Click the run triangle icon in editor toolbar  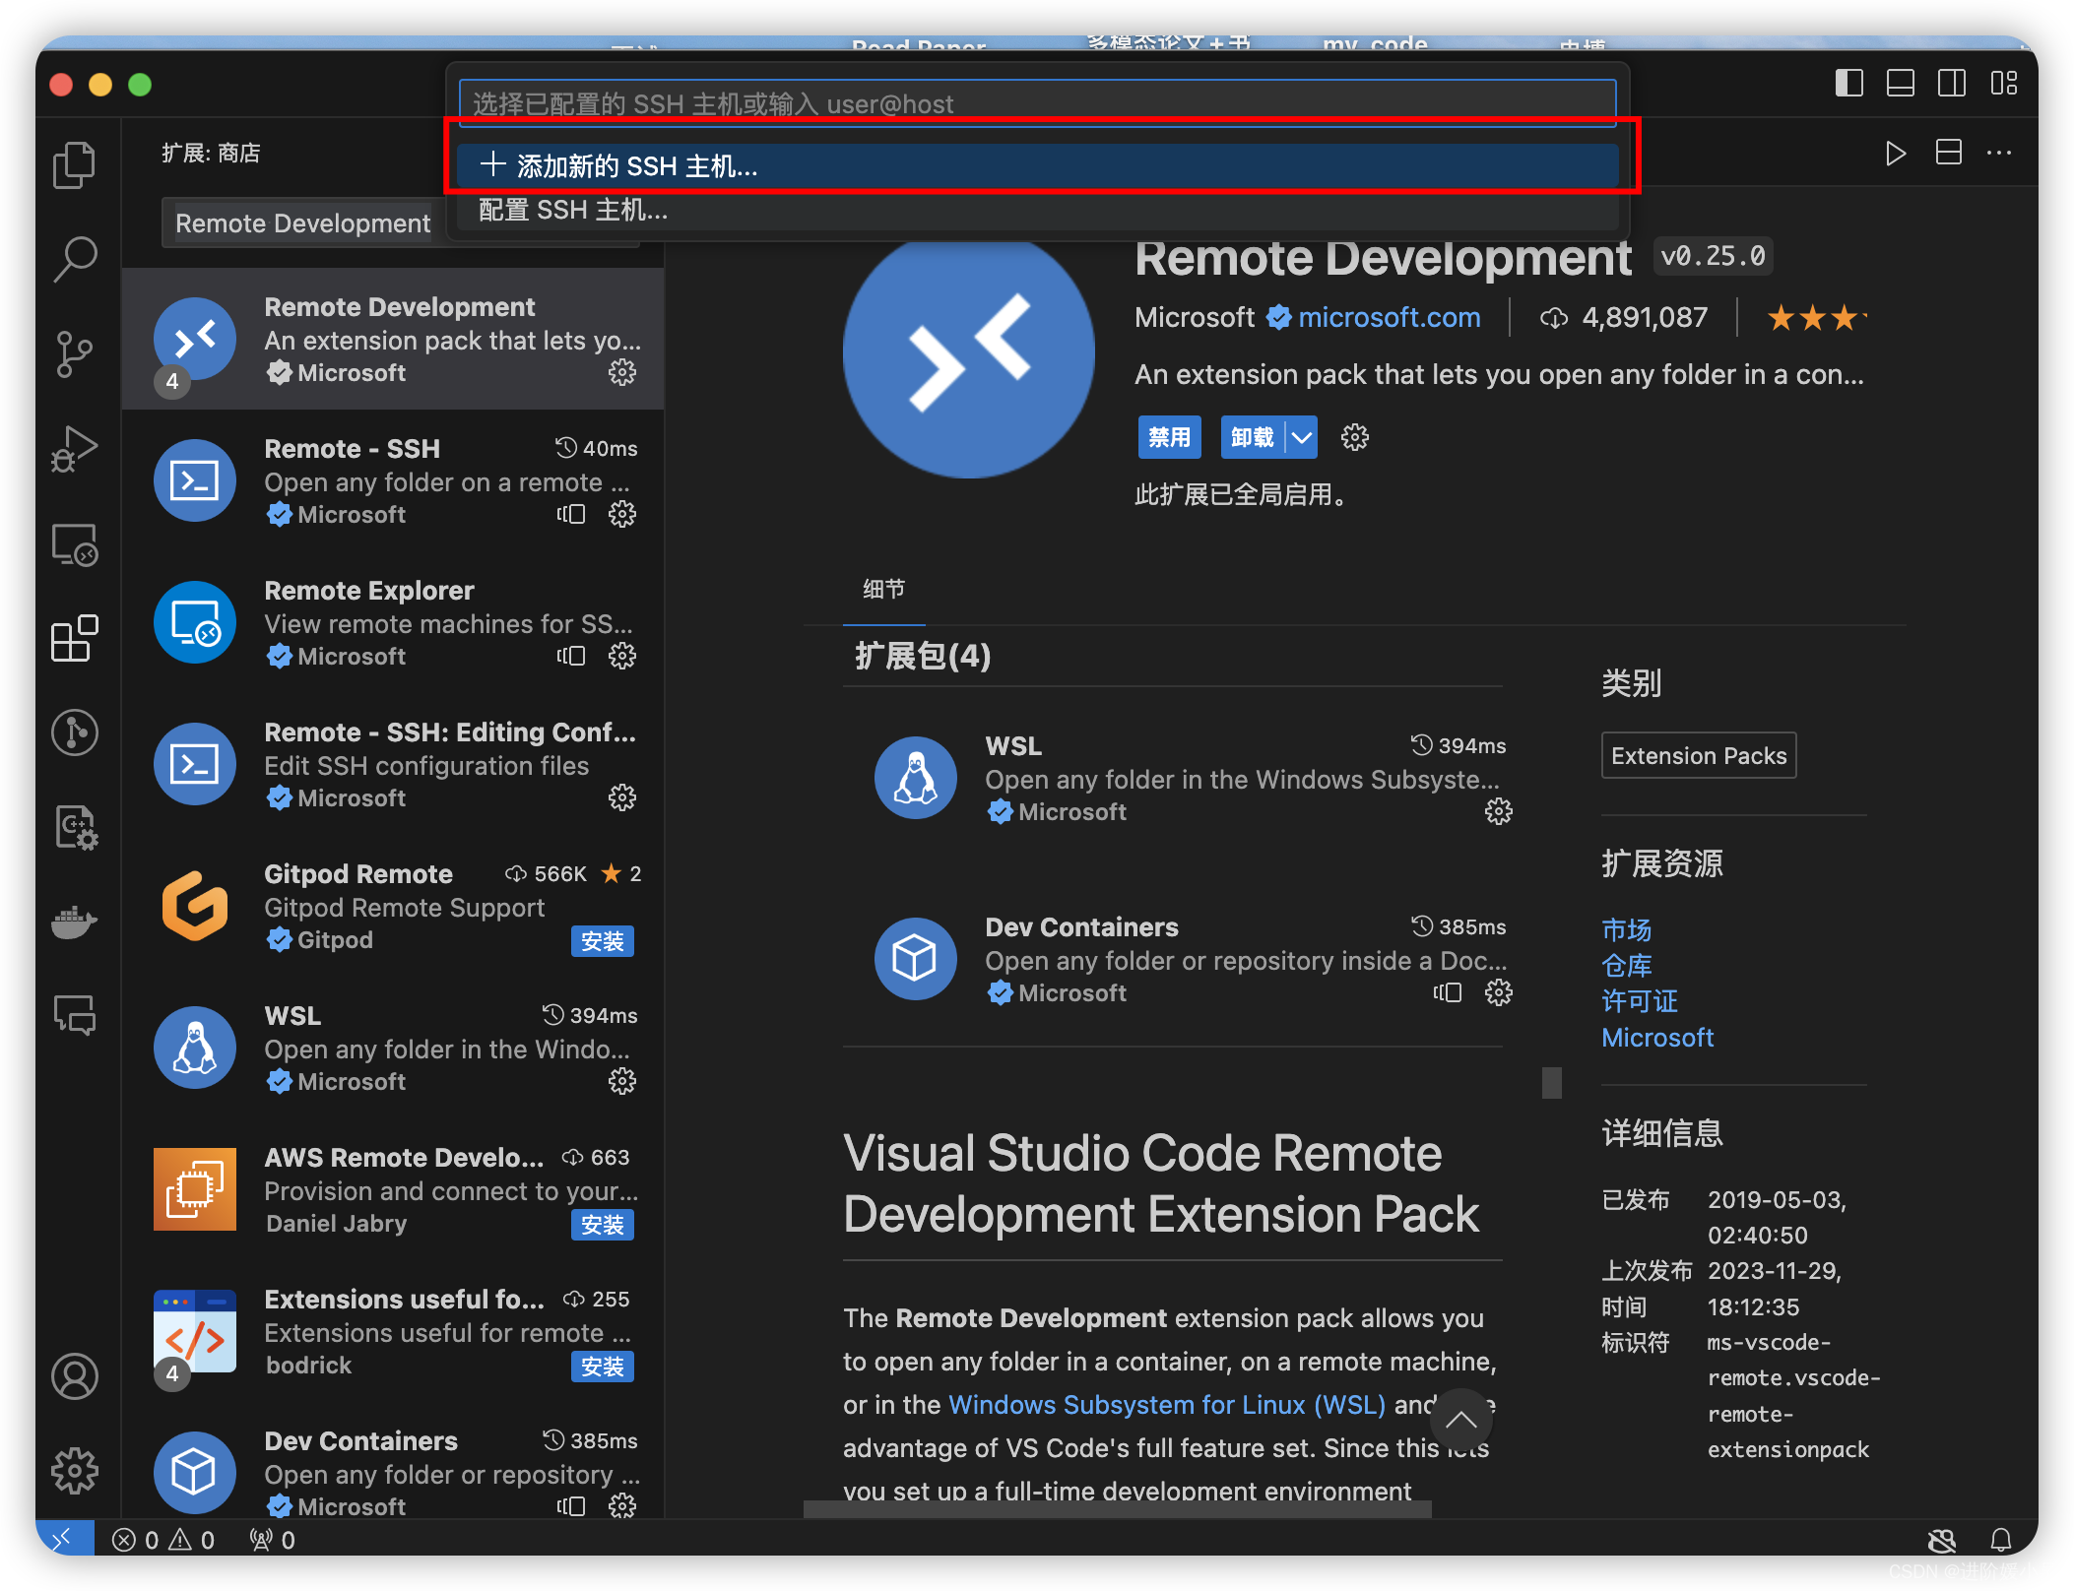(1895, 153)
